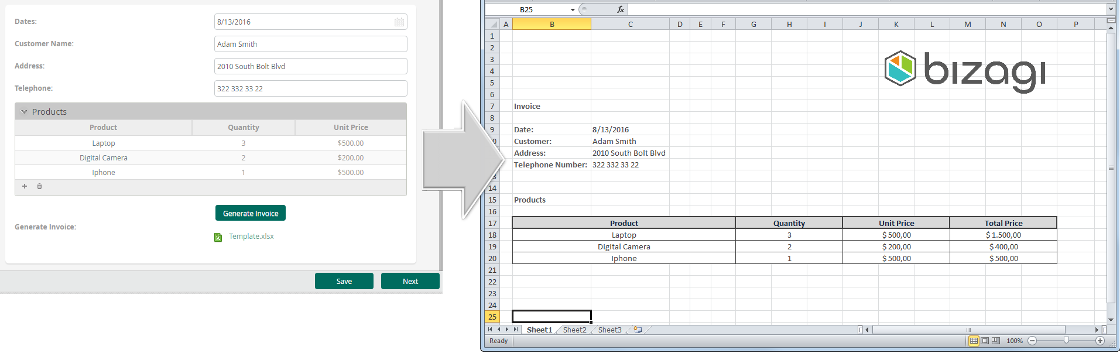Image resolution: width=1120 pixels, height=353 pixels.
Task: Select row 17 header
Action: pos(492,223)
